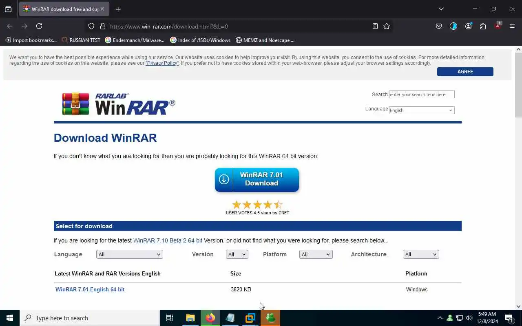
Task: View site security via the padlock icon
Action: (103, 26)
